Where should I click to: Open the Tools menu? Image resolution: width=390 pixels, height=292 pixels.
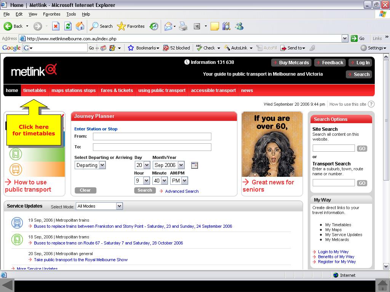(x=71, y=14)
